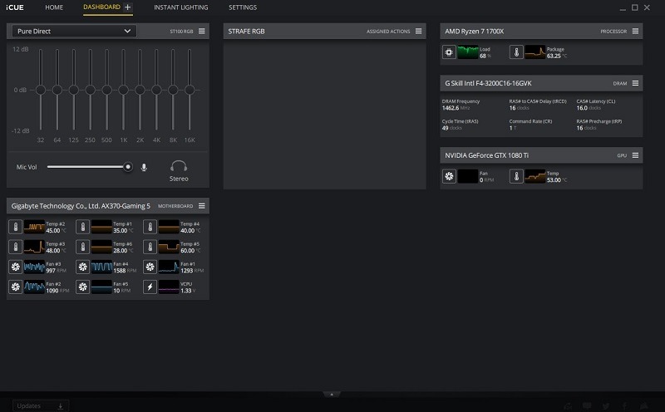The width and height of the screenshot is (665, 412).
Task: Click the GPU Temp graph
Action: pos(535,176)
